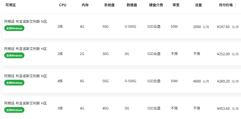This screenshot has height=119, width=241.
Task: Open the 2核 4G N区 plan title
Action: (25, 21)
